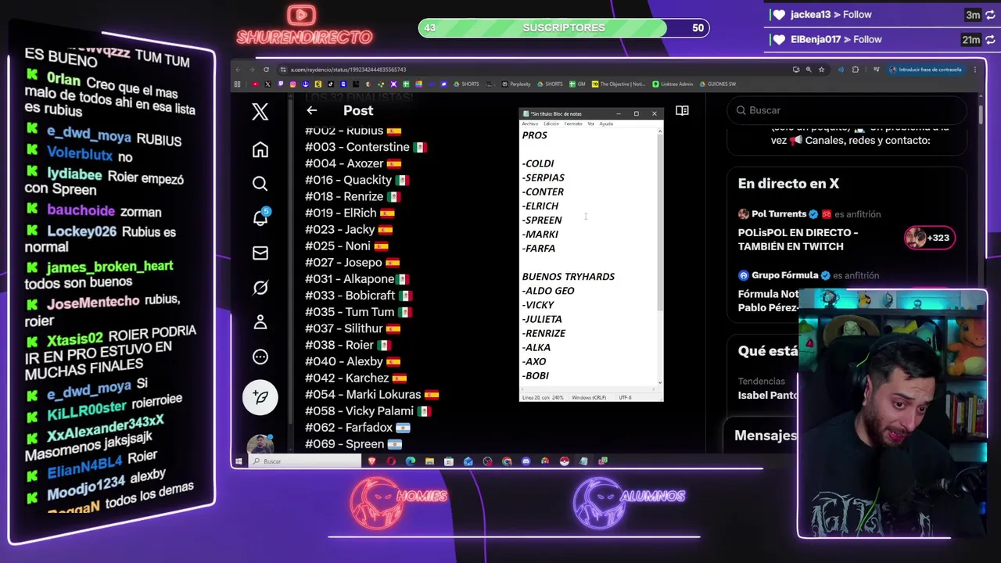Click Windows (CRLF) in Notepad status bar

(589, 398)
